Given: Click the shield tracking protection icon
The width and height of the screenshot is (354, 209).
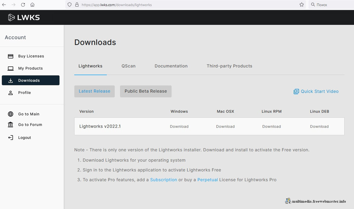Looking at the screenshot, I should [x=70, y=5].
